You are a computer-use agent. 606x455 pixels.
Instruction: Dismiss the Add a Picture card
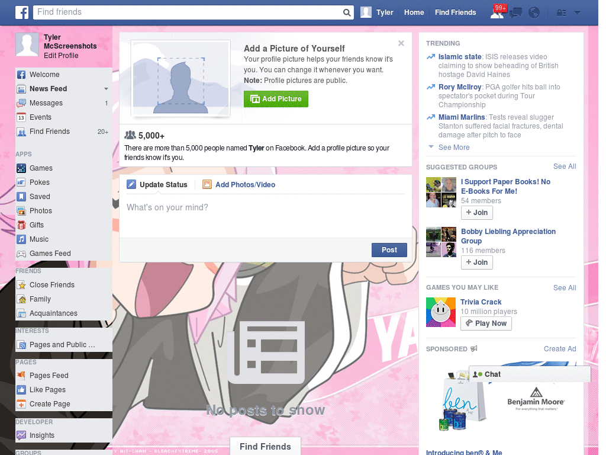click(x=401, y=43)
